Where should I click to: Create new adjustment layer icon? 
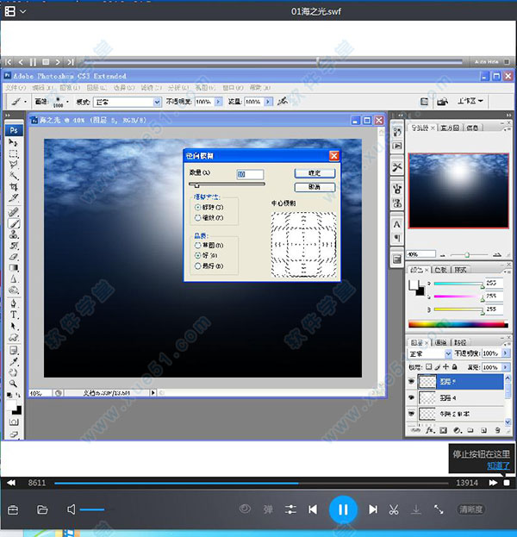[457, 430]
